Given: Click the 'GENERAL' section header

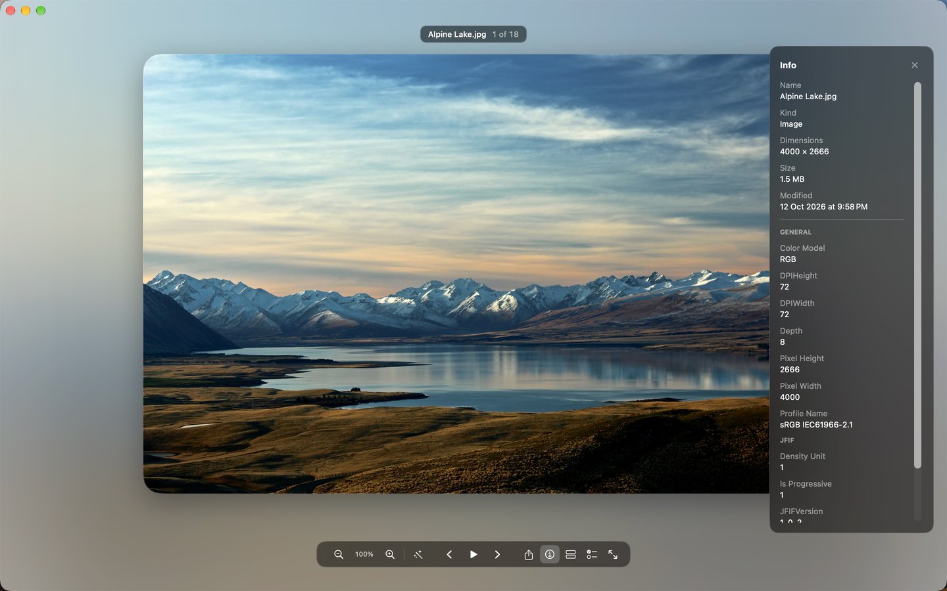Looking at the screenshot, I should click(796, 232).
